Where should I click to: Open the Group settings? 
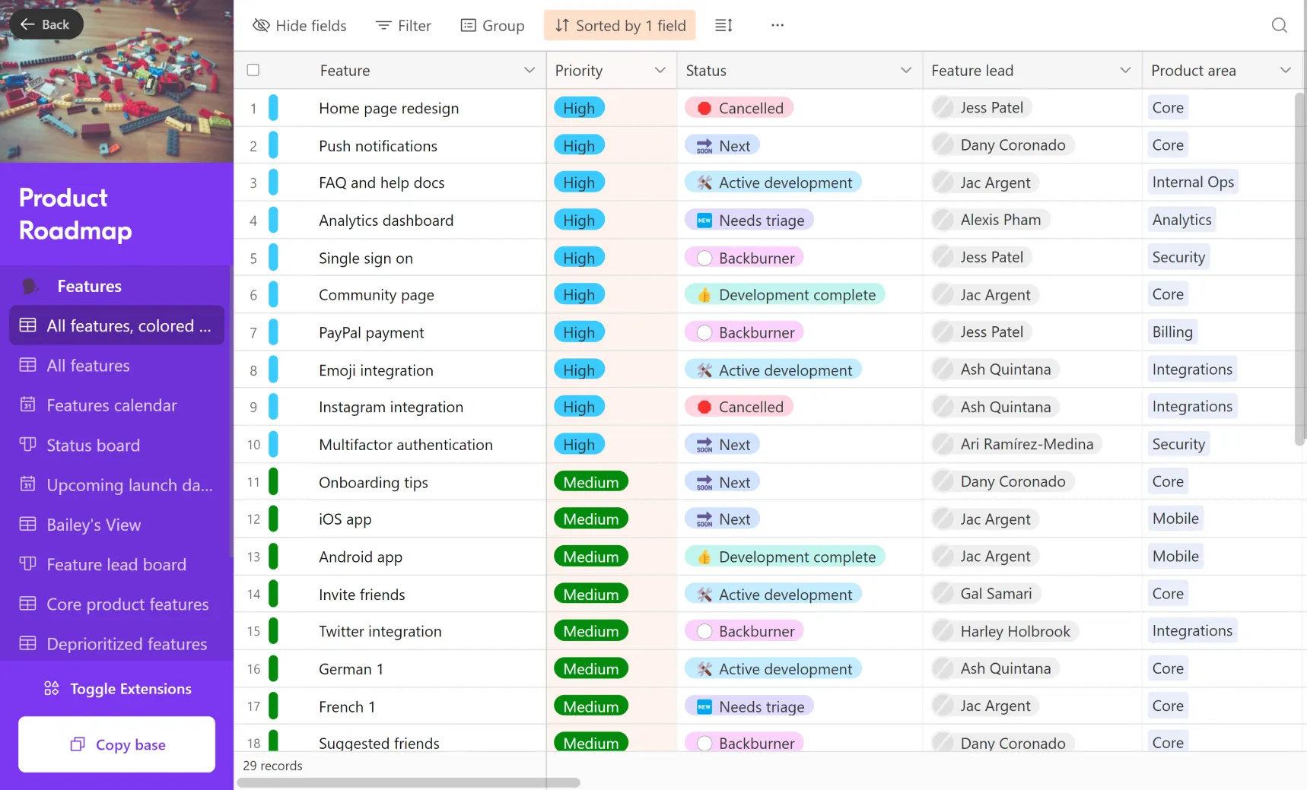pyautogui.click(x=492, y=25)
